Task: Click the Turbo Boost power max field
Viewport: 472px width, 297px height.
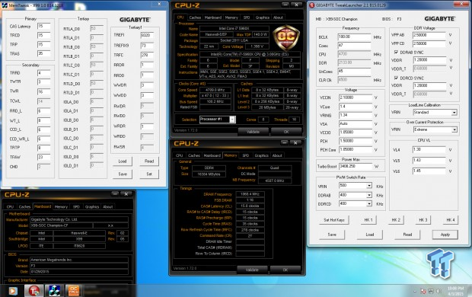Action: pyautogui.click(x=356, y=166)
